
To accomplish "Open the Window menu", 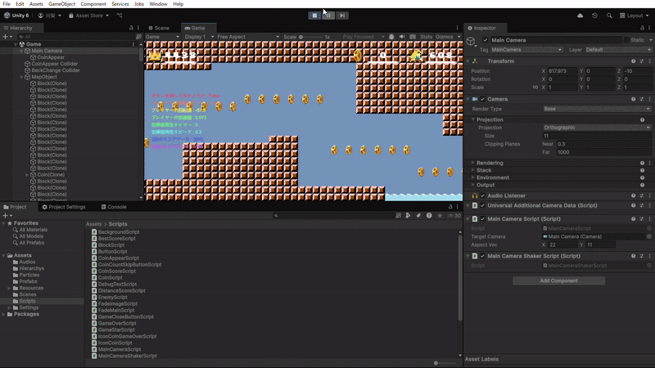I will (158, 4).
